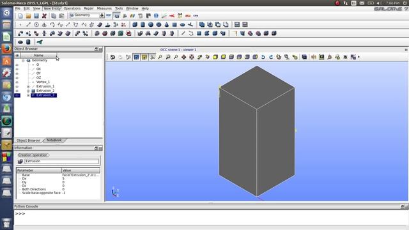This screenshot has height=230, width=409.
Task: Switch to the NoteBook tab
Action: pyautogui.click(x=54, y=141)
